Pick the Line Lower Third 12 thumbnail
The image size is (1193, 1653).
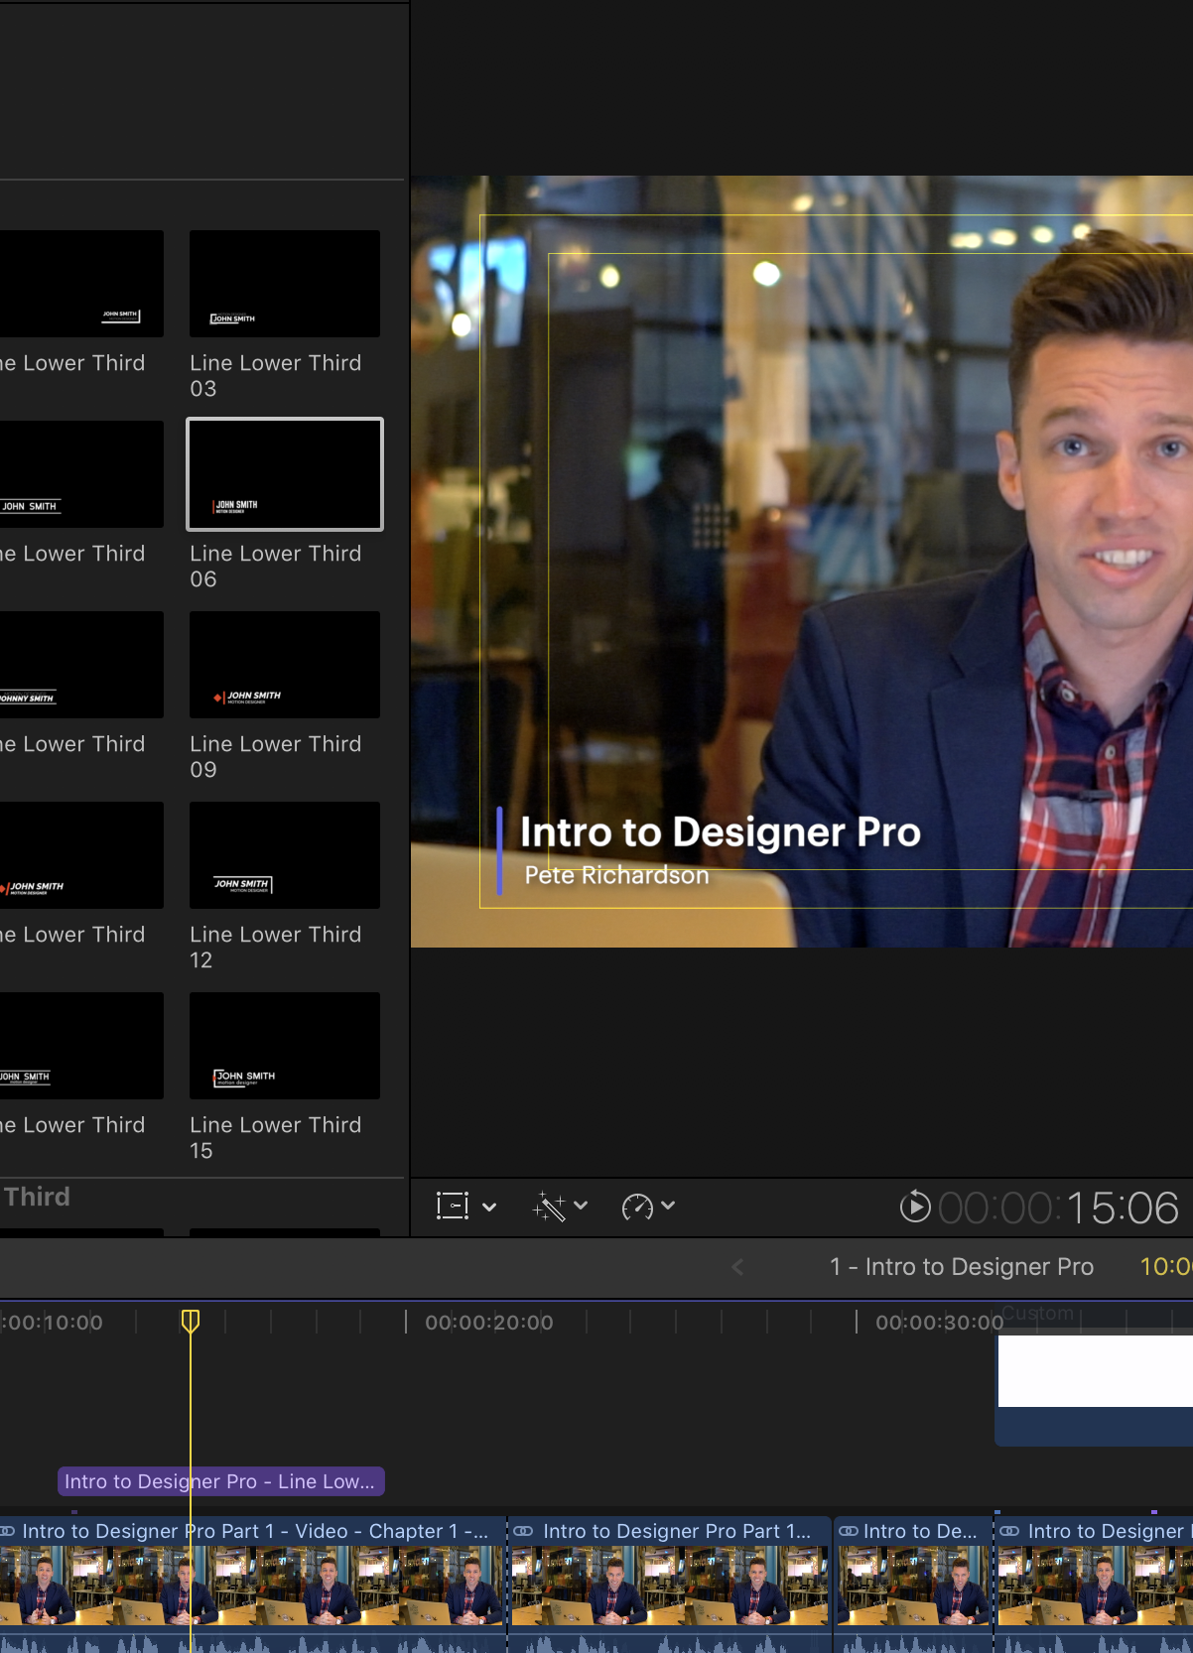pyautogui.click(x=285, y=855)
